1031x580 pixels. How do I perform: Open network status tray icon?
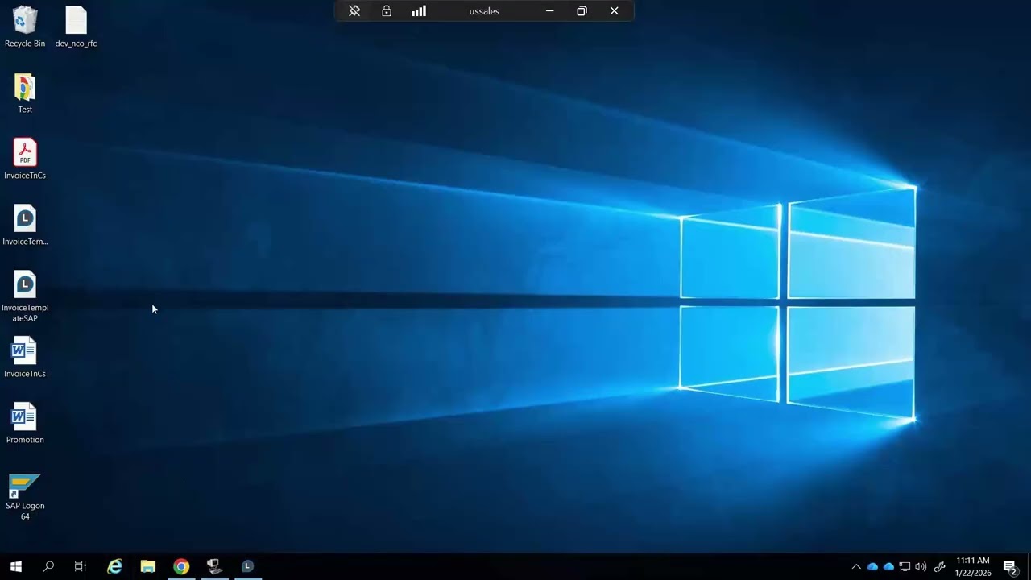[x=905, y=567]
